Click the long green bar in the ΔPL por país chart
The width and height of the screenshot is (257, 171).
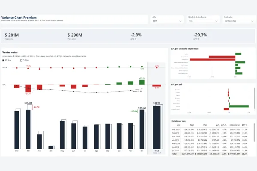pyautogui.click(x=239, y=106)
